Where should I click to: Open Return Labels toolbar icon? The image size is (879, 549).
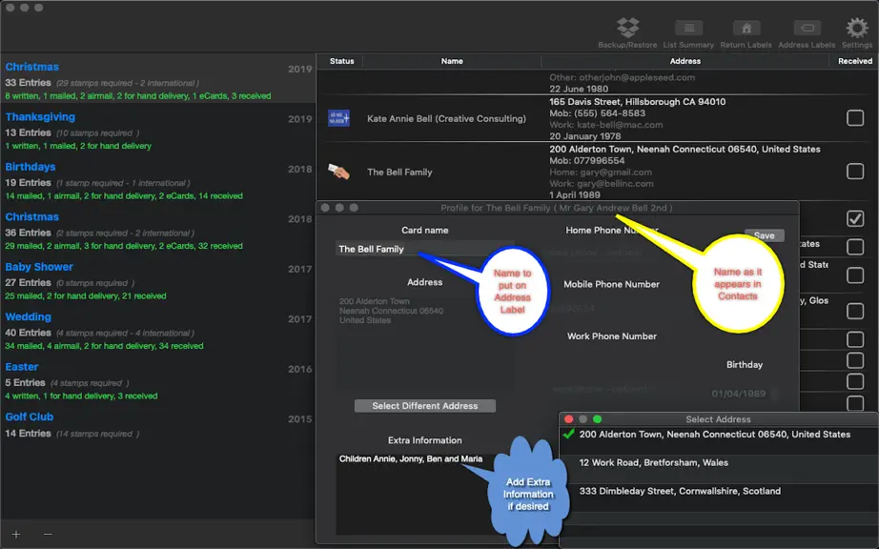pyautogui.click(x=746, y=28)
